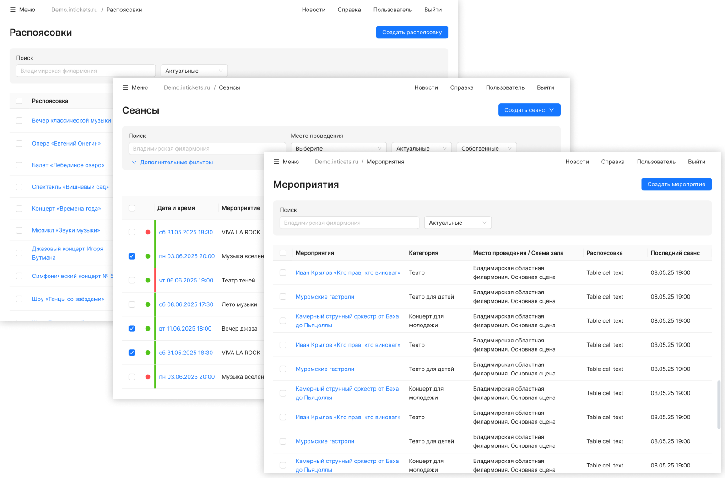Image resolution: width=725 pixels, height=478 pixels.
Task: Open Новости in Сеансы top navigation
Action: 426,87
